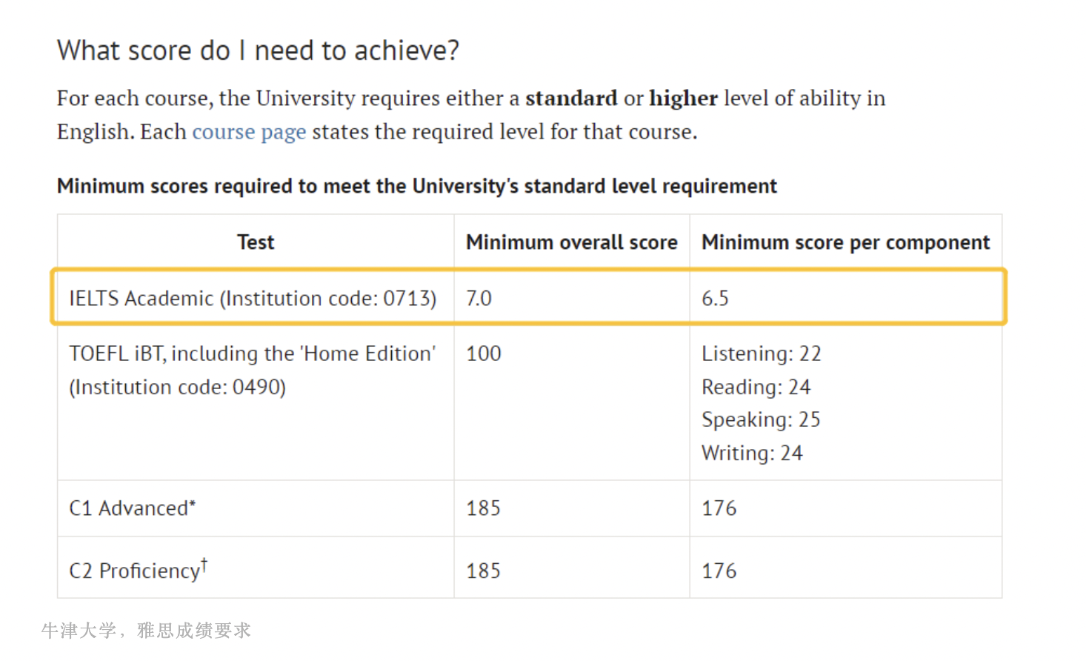Click the "C1 Advanced" test name
The width and height of the screenshot is (1086, 661).
click(x=132, y=508)
